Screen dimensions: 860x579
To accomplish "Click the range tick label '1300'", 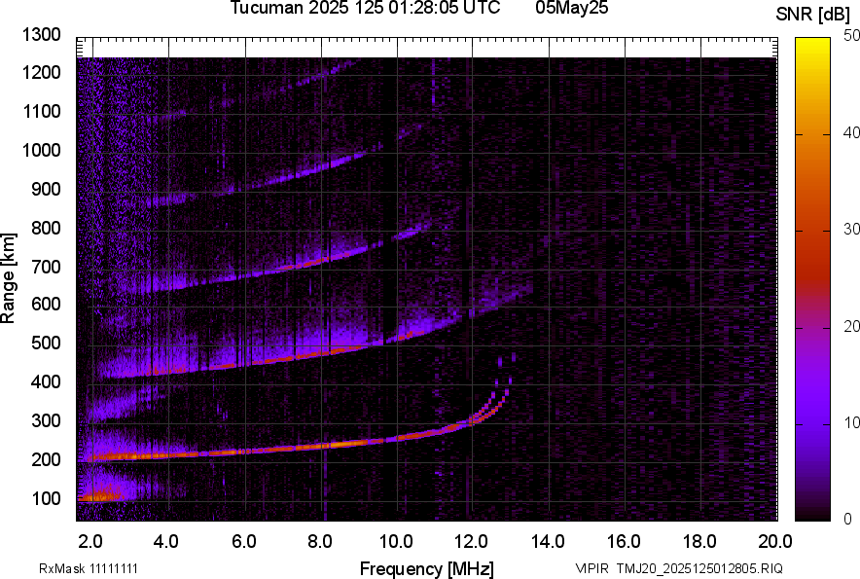I will [41, 35].
